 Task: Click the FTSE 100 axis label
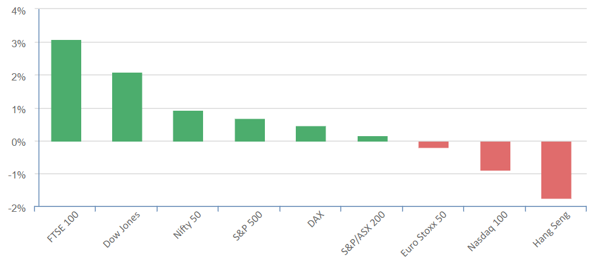tap(63, 227)
